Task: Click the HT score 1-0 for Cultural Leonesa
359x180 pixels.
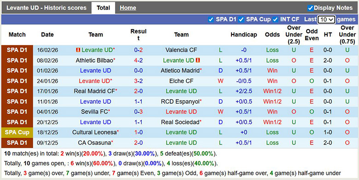Action: tap(328, 133)
